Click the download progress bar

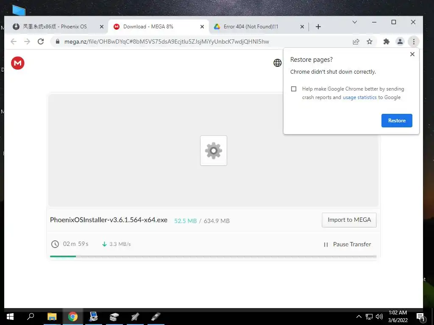[213, 256]
